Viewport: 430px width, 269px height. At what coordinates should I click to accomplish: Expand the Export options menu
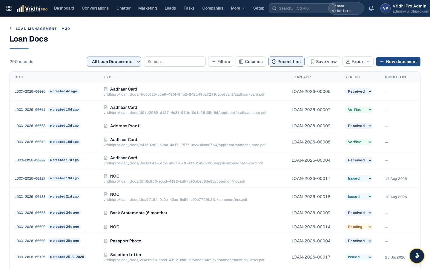tap(358, 62)
